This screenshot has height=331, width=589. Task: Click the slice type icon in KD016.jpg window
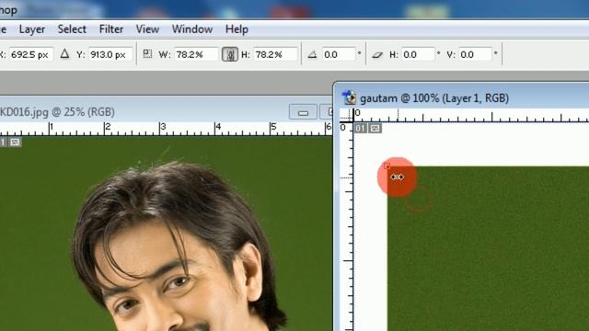coord(15,143)
